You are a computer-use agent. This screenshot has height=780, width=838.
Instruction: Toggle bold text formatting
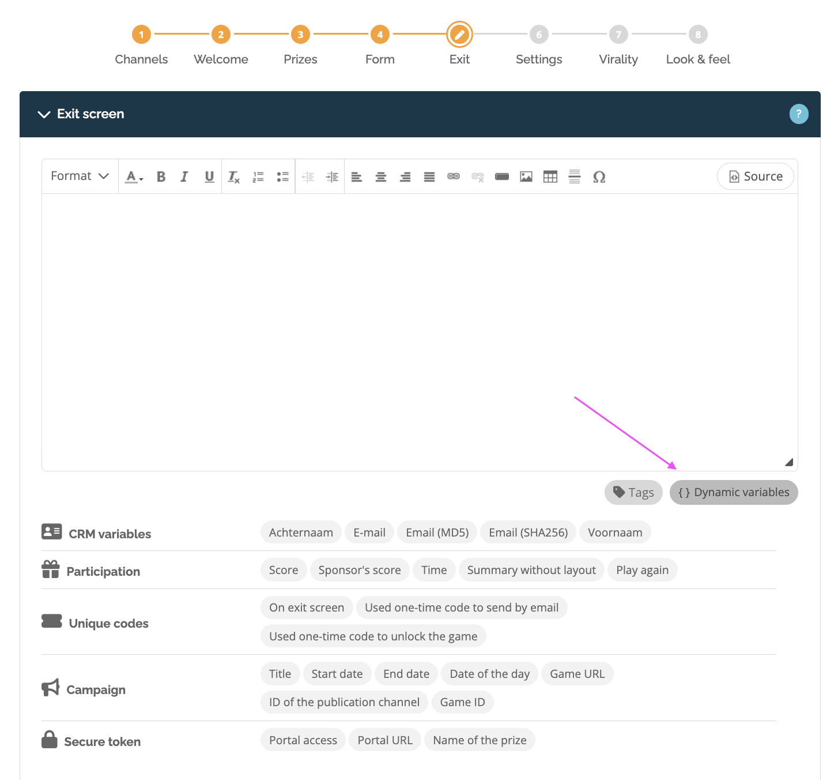161,176
